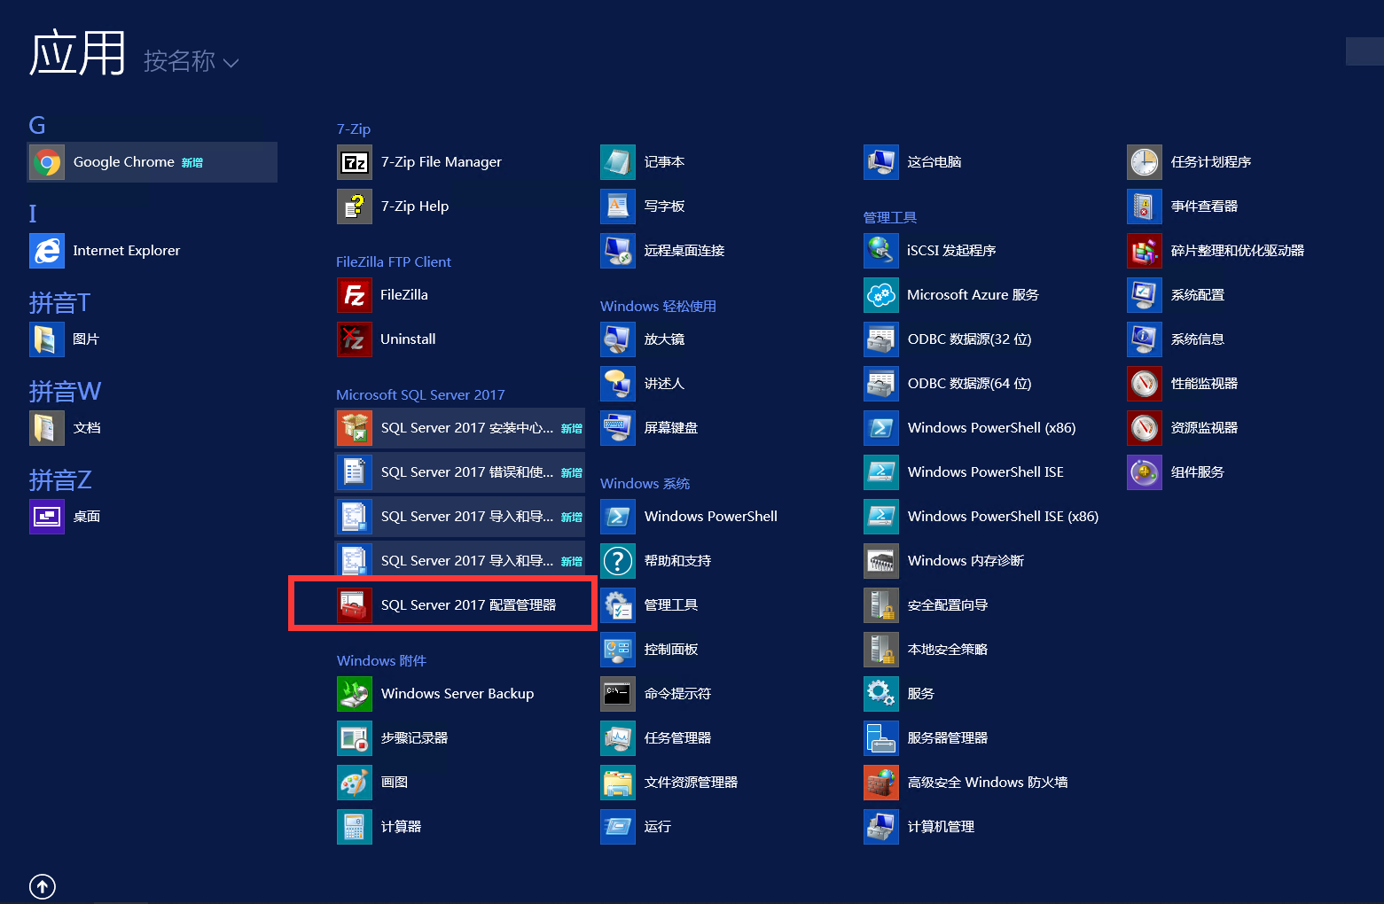This screenshot has height=904, width=1384.
Task: Click the 拼音T group header
Action: (59, 303)
